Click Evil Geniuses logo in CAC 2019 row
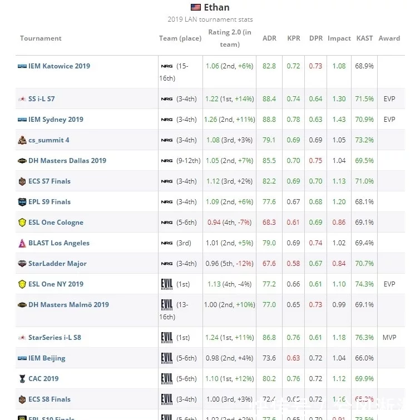Viewport: 420px width, 420px height. (x=167, y=379)
